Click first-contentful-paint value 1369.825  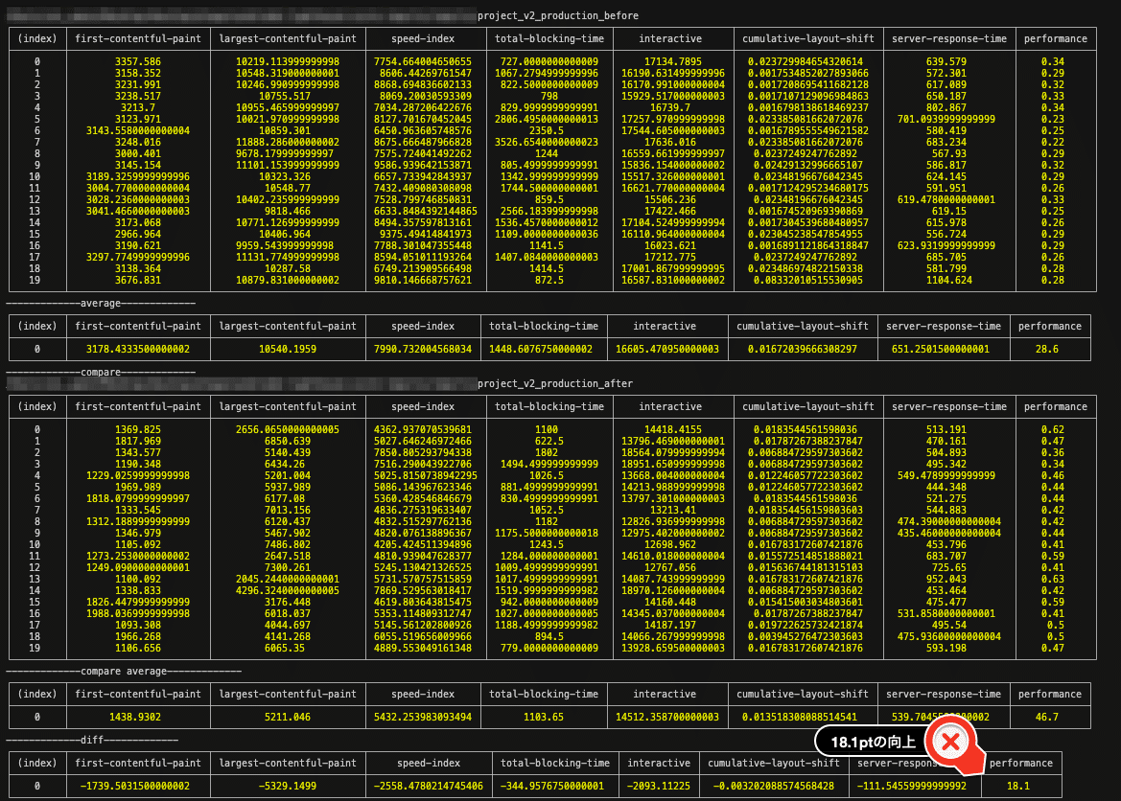[138, 429]
